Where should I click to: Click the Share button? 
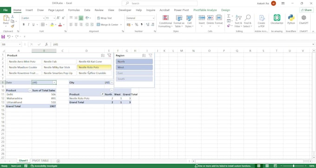(x=306, y=10)
